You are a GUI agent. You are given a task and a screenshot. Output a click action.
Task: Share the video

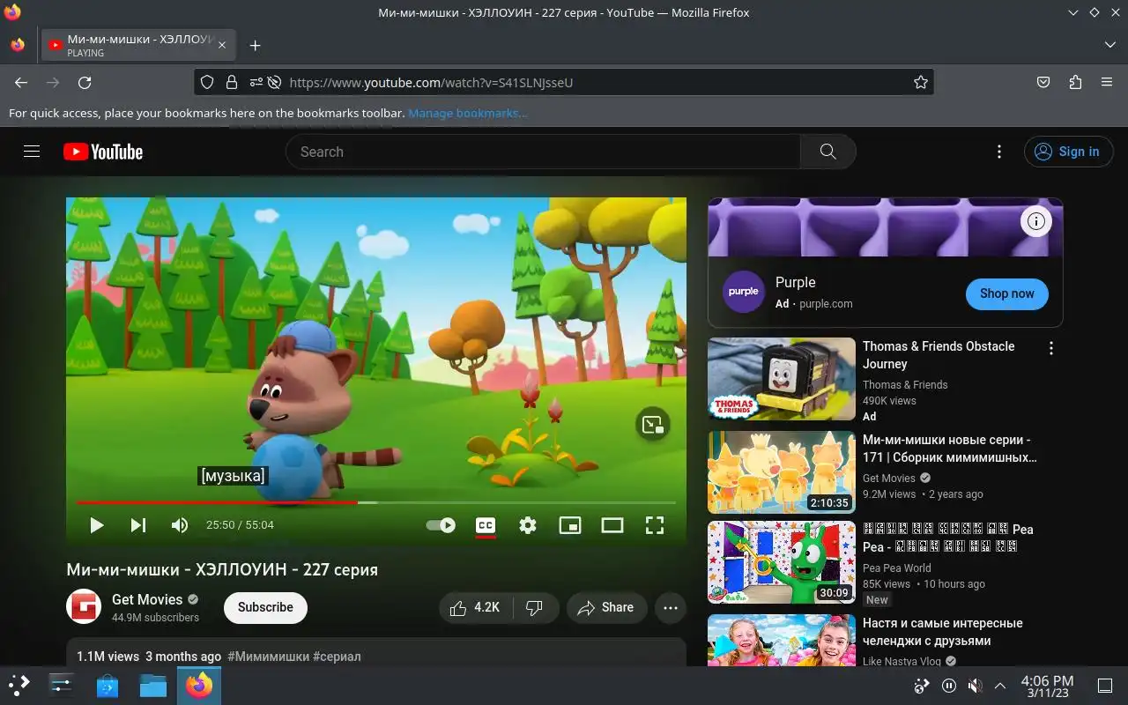[606, 607]
